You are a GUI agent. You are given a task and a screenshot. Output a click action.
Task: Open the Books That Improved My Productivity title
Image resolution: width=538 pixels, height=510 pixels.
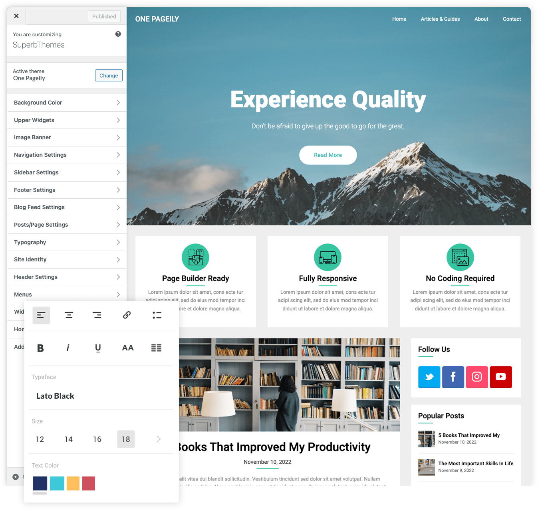coord(274,447)
